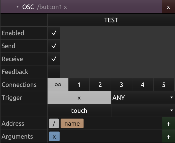The image size is (175, 143).
Task: Select connection 2
Action: [x=100, y=85]
